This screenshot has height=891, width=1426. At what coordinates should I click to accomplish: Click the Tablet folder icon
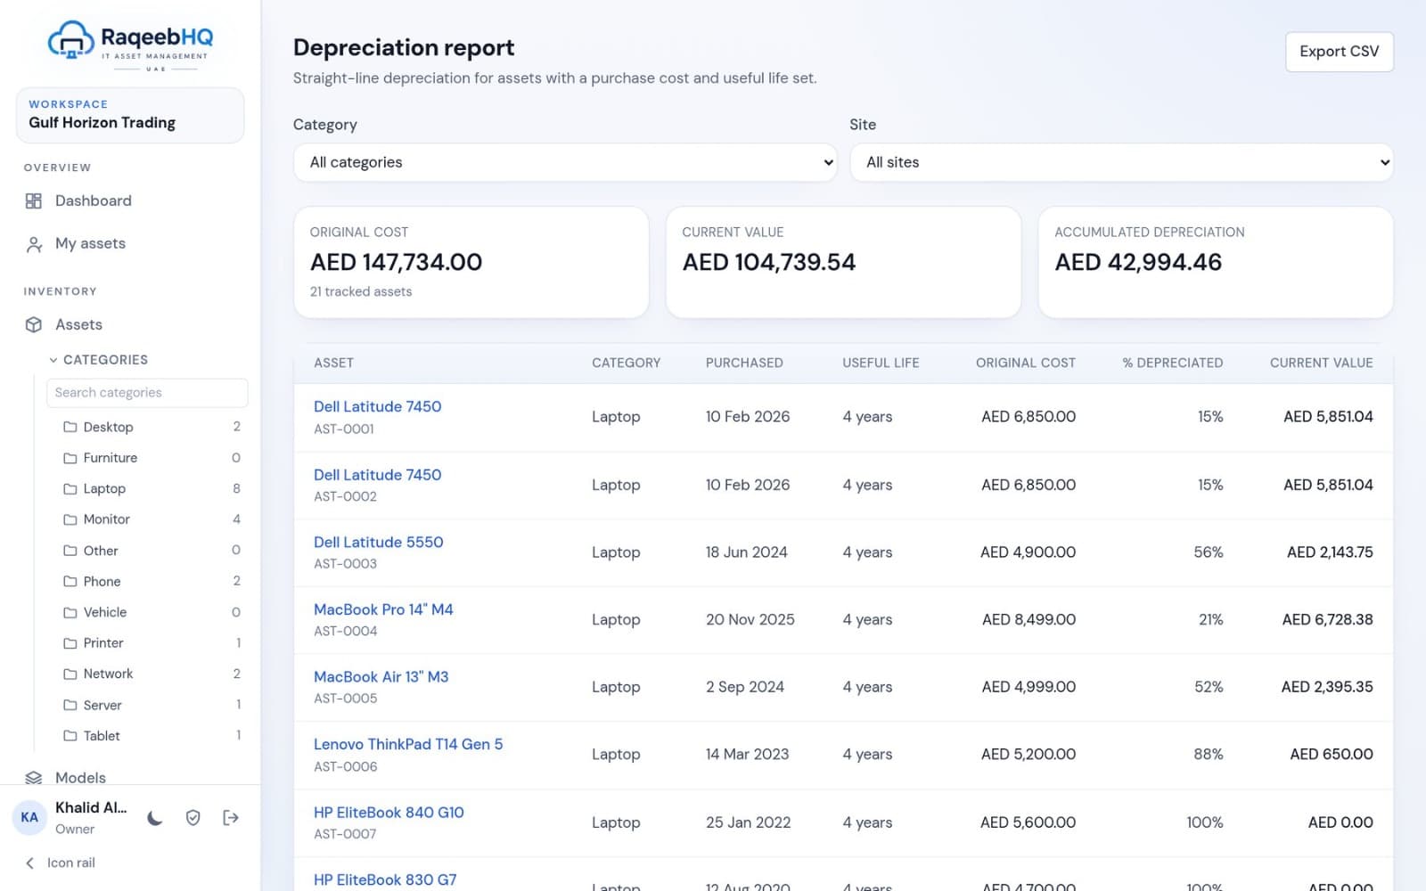click(x=70, y=736)
